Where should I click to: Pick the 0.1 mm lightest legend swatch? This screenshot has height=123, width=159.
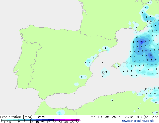tap(4, 120)
